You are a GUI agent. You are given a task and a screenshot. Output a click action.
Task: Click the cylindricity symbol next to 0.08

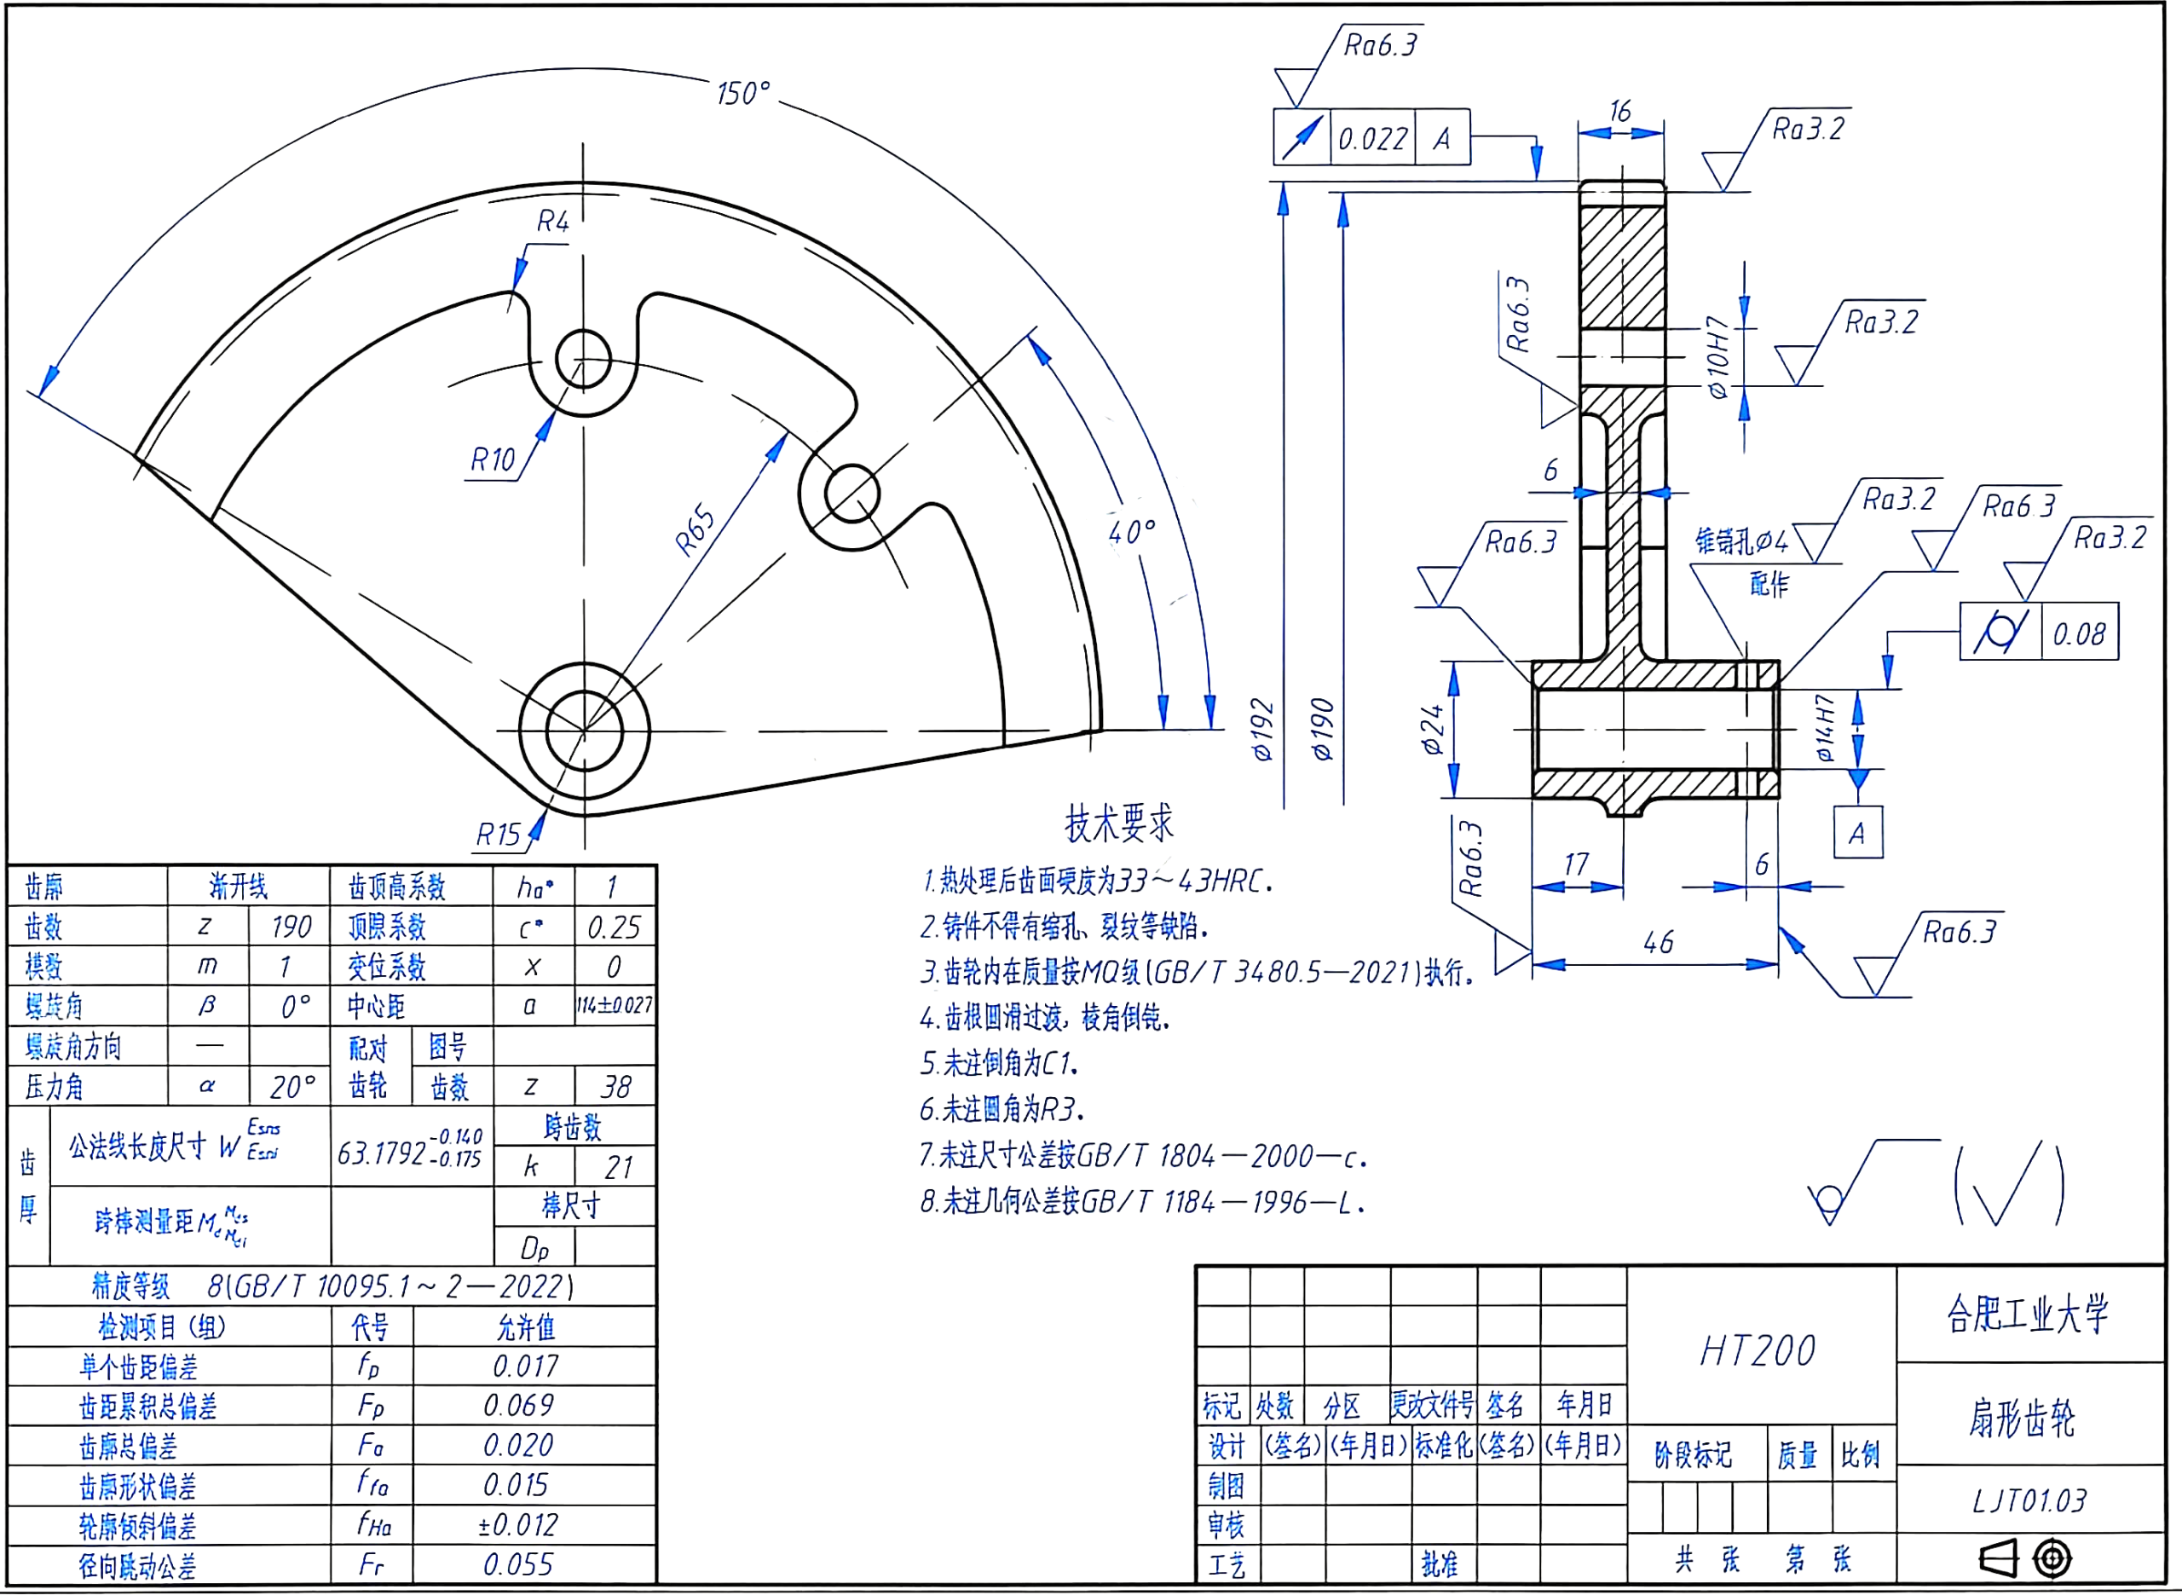(x=2000, y=633)
